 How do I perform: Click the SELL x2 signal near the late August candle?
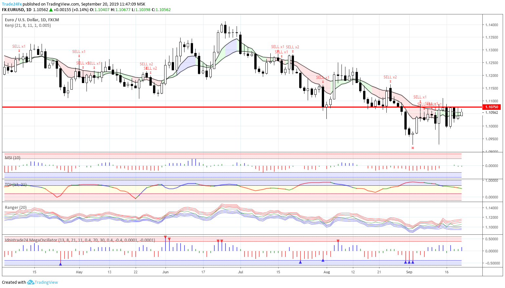tap(390, 77)
